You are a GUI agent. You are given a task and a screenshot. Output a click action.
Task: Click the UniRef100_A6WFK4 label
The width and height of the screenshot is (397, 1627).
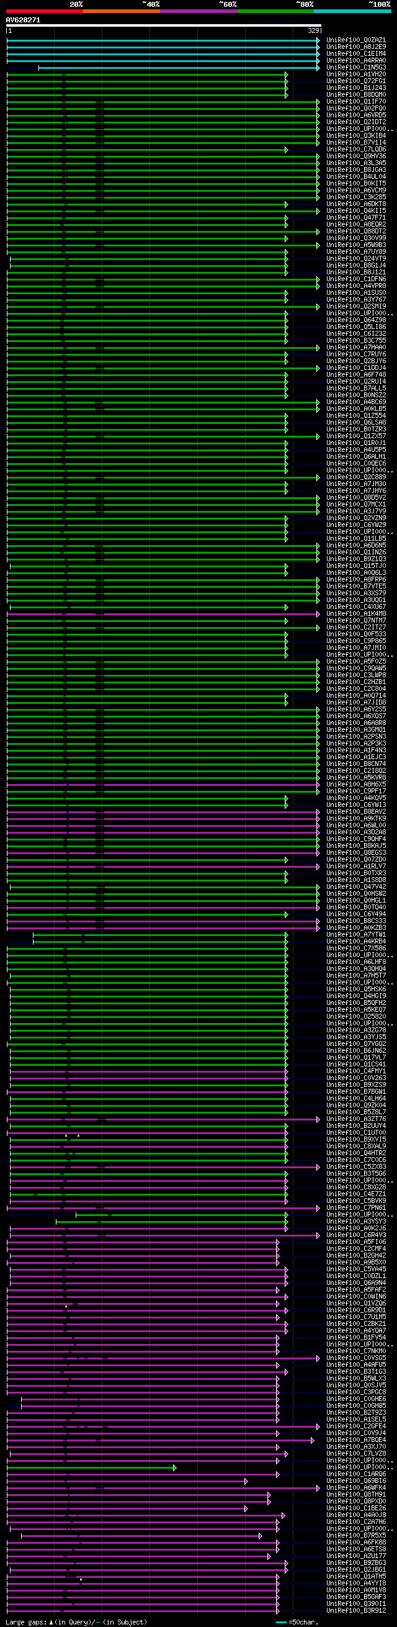(x=356, y=1489)
